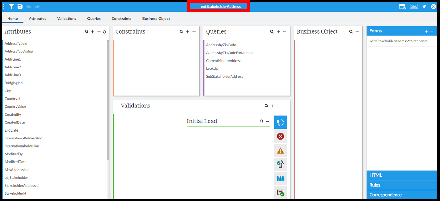Select the InternationalAddressInd attribute
The width and height of the screenshot is (440, 201).
pos(23,138)
